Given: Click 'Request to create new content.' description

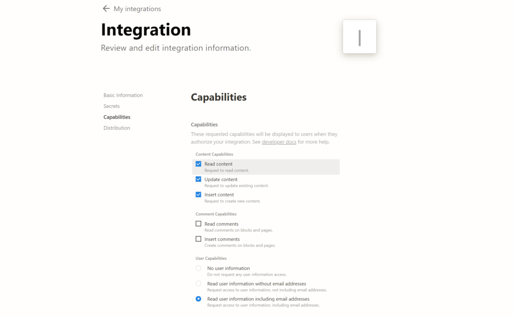Looking at the screenshot, I should (232, 201).
